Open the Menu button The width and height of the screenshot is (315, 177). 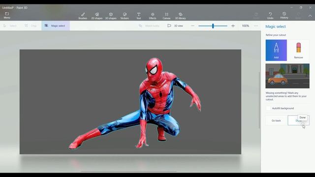pyautogui.click(x=7, y=15)
